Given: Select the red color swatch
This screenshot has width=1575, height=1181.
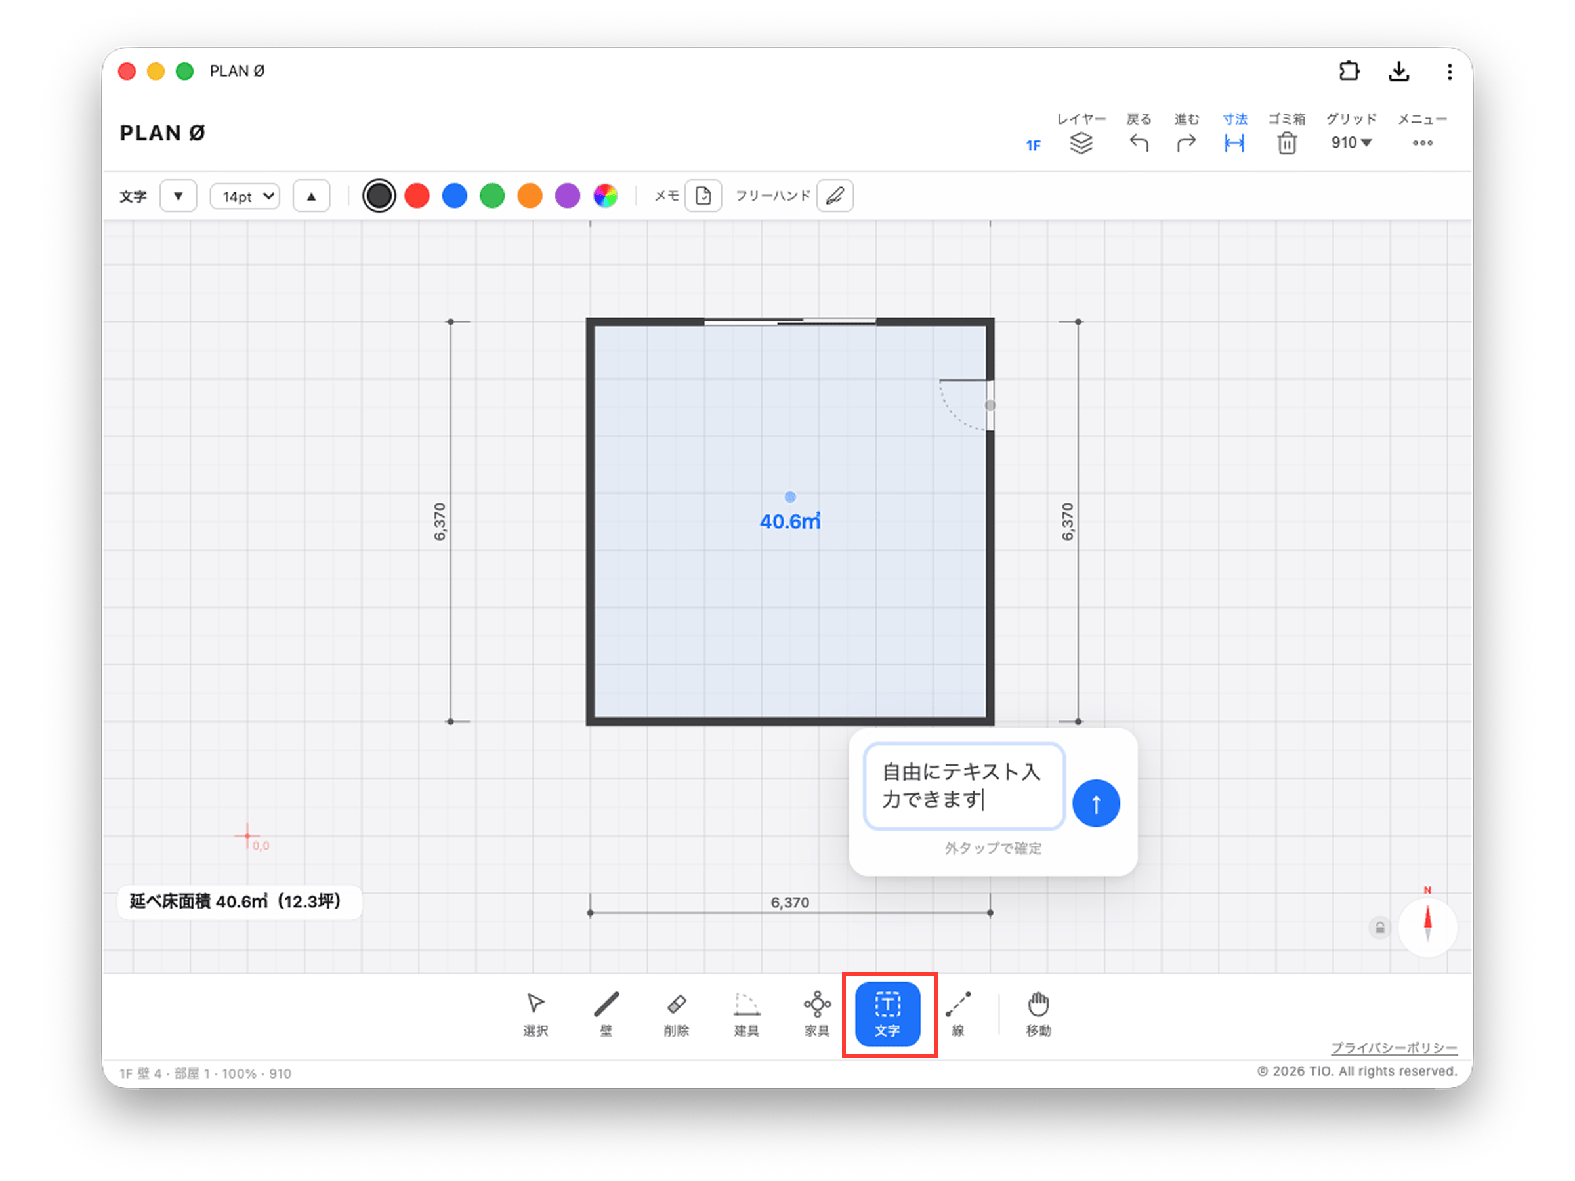Looking at the screenshot, I should point(417,196).
